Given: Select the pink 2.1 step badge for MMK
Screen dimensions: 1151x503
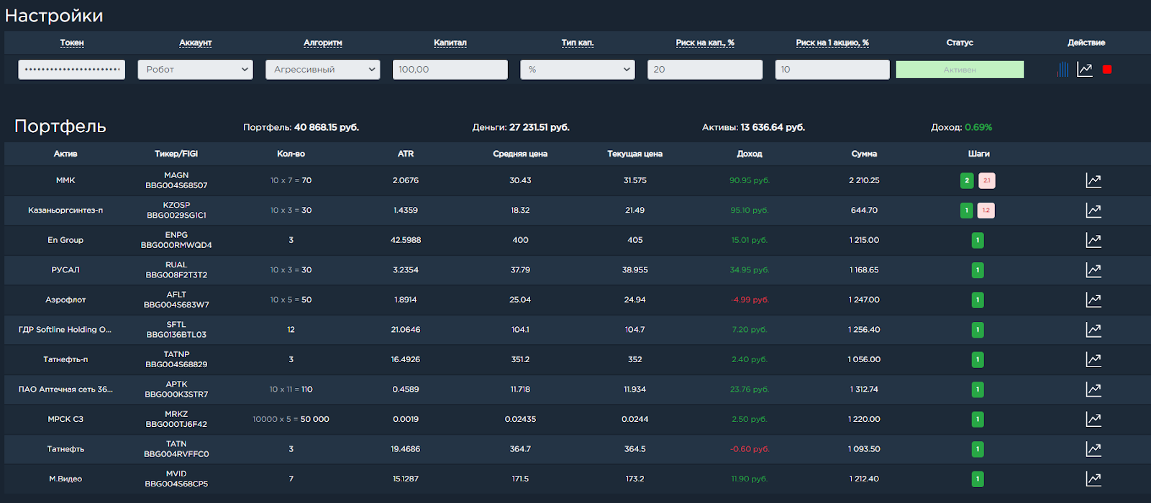Looking at the screenshot, I should click(x=987, y=181).
